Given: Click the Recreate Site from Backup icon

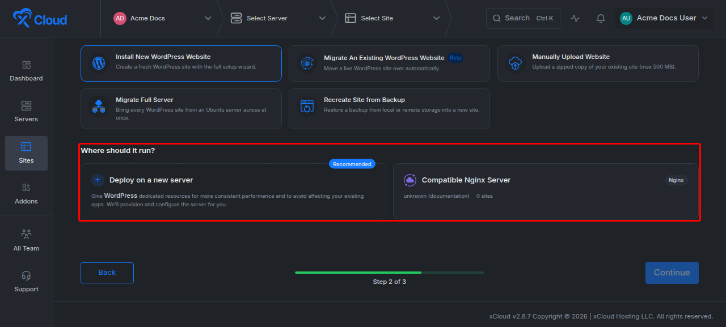Looking at the screenshot, I should tap(307, 106).
